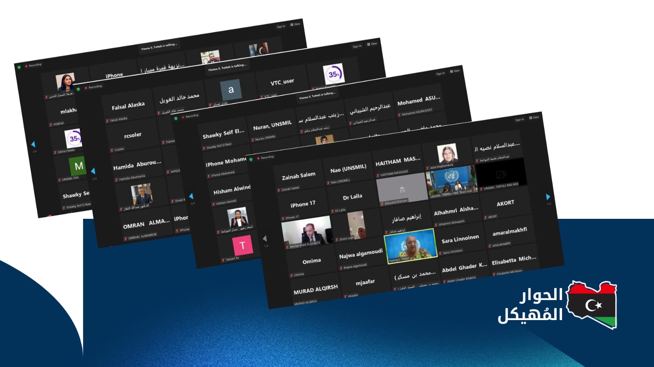Select the green M avatar for UNSMIL-PAS
Viewport: 654px width, 367px height.
click(78, 166)
